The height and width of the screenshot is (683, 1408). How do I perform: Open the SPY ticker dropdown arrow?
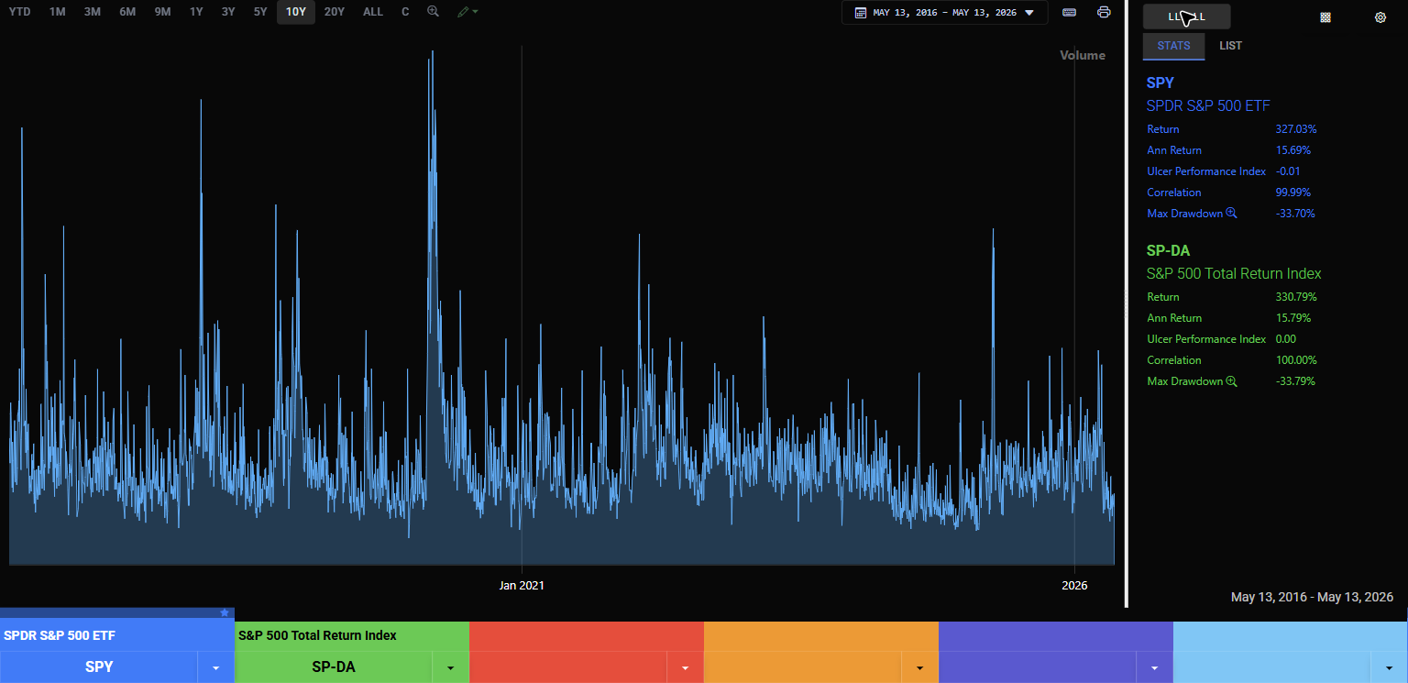(x=216, y=667)
